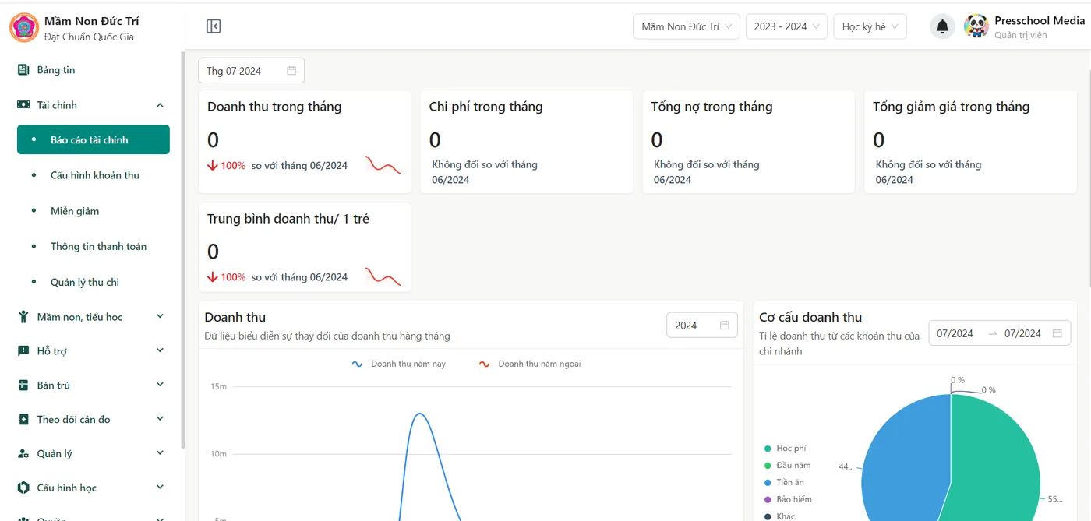
Task: Click the Quản lý people-gear icon
Action: [x=23, y=454]
